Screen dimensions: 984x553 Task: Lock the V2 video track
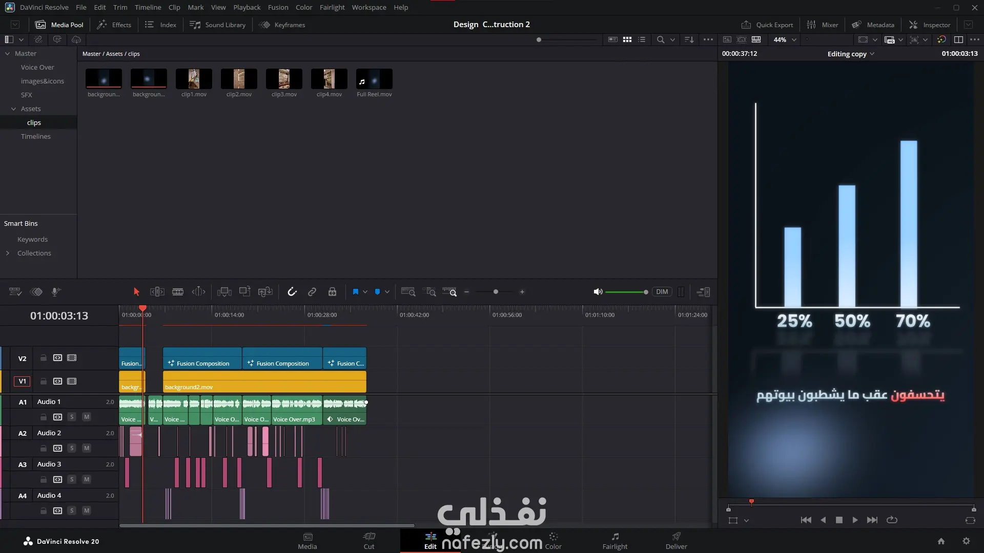pyautogui.click(x=44, y=358)
